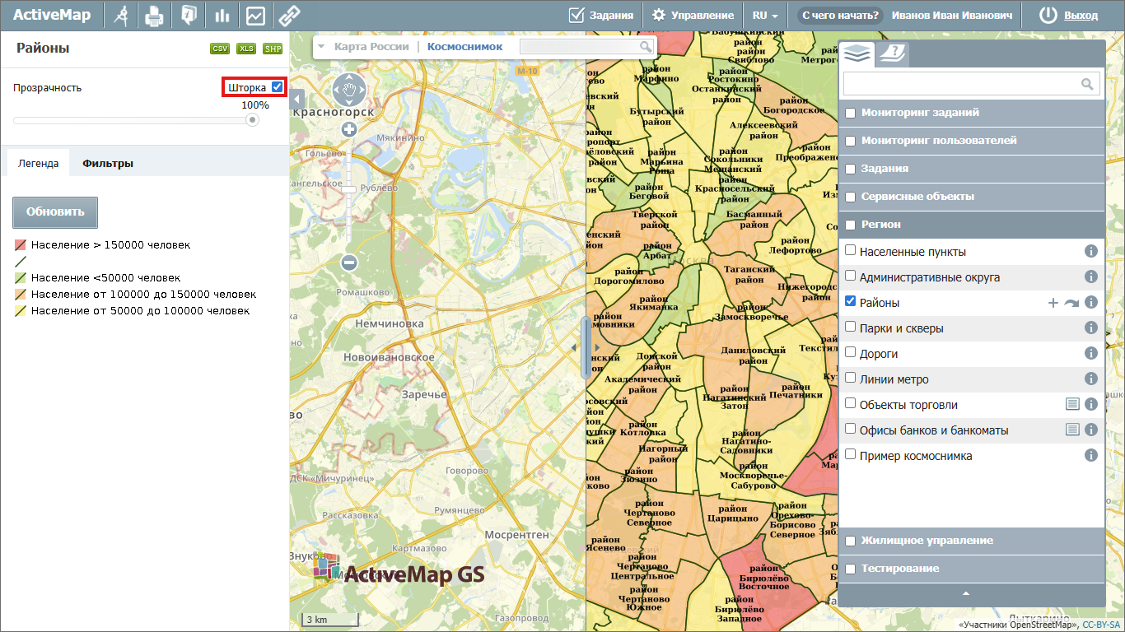Check the Линии метро layer
Screen dimensions: 1125x632
tap(851, 379)
